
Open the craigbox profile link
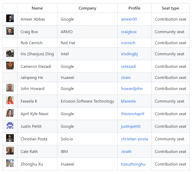point(129,32)
